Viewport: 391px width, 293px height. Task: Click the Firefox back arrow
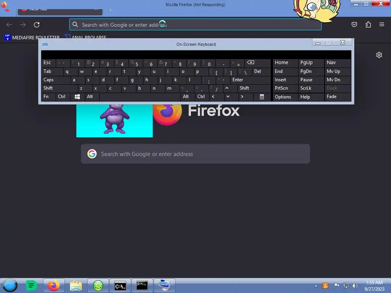[x=9, y=25]
